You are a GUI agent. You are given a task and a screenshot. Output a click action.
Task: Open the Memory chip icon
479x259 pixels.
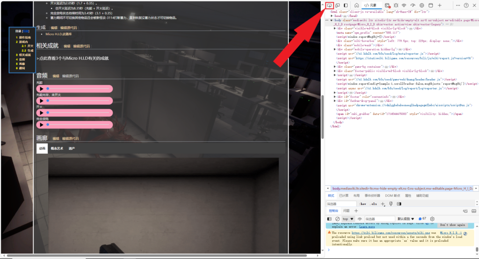coord(421,5)
